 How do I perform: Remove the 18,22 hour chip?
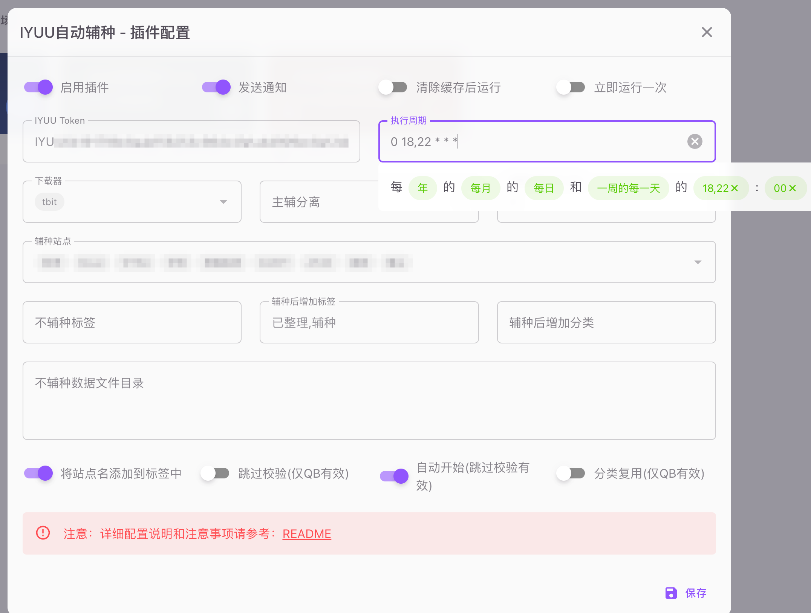click(734, 188)
